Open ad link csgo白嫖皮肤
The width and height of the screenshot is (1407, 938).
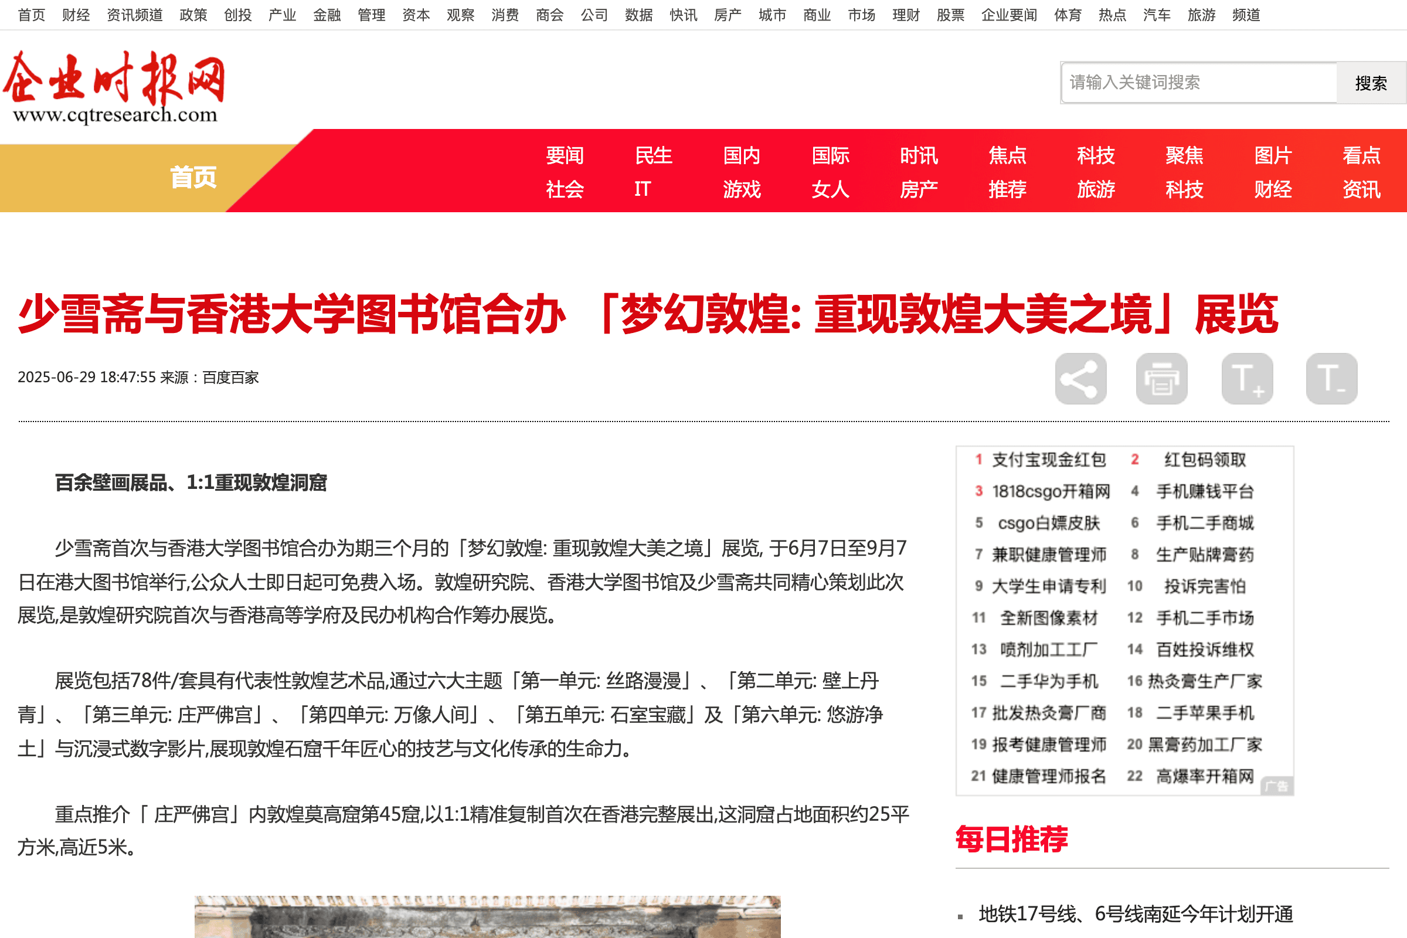[x=1049, y=523]
